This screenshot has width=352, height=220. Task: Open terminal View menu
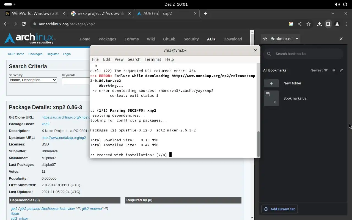[x=119, y=59]
